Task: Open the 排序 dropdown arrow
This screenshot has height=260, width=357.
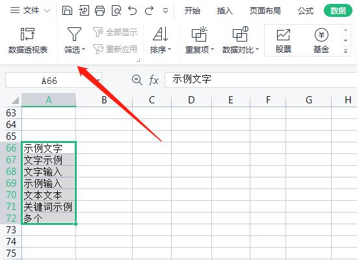Action: click(169, 49)
